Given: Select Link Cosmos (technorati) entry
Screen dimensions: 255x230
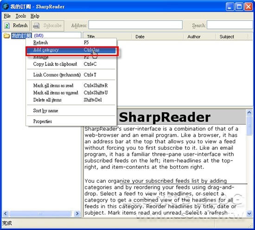Looking at the screenshot, I should (71, 75).
